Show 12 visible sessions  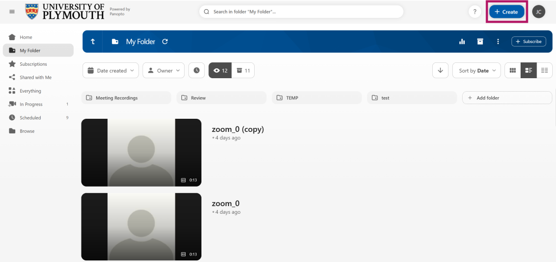click(220, 71)
